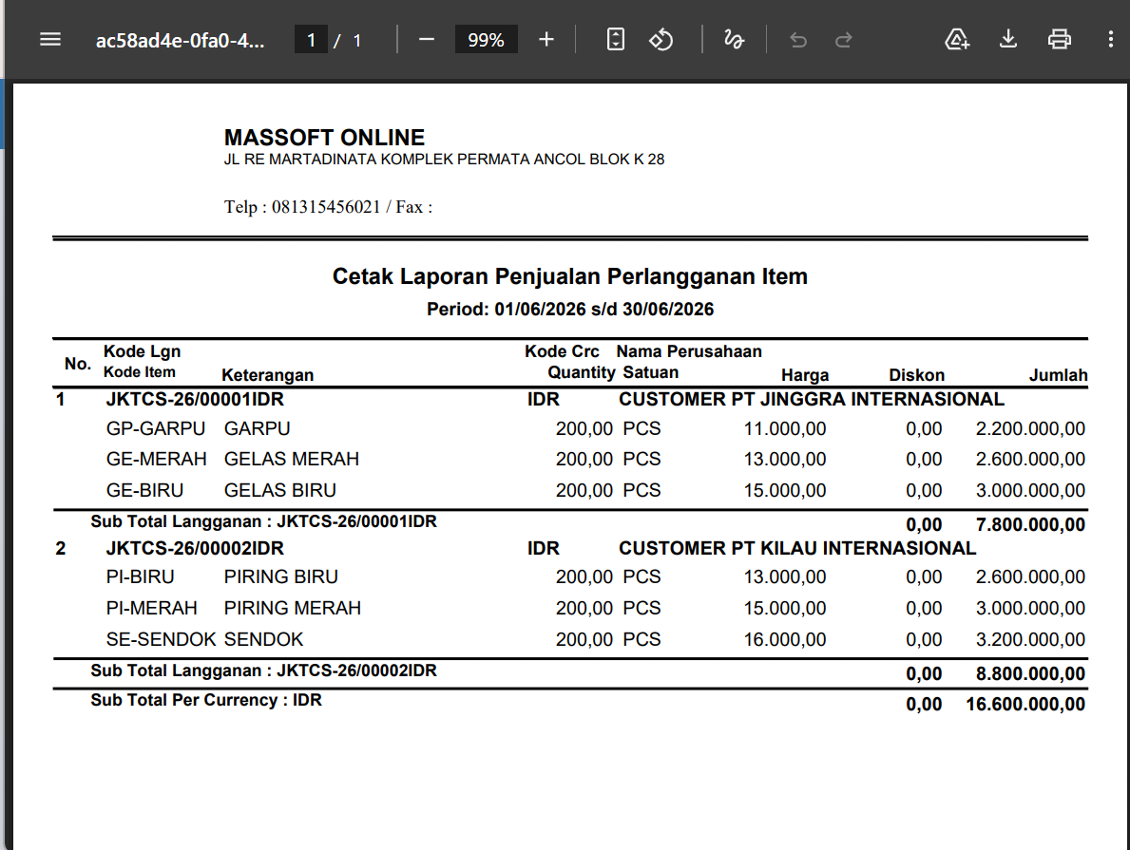The width and height of the screenshot is (1130, 850).
Task: Click Sub Total Langganan JKTCS-26/00001IDR label
Action: (264, 521)
